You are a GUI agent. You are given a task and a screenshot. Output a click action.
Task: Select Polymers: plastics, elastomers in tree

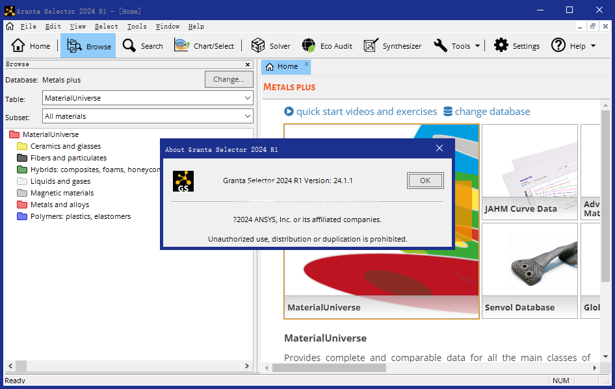pos(81,216)
